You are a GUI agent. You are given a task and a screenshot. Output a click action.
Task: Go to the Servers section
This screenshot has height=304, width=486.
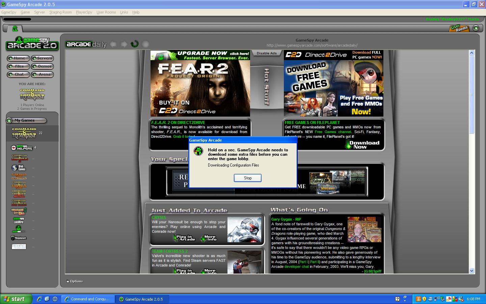tap(42, 58)
